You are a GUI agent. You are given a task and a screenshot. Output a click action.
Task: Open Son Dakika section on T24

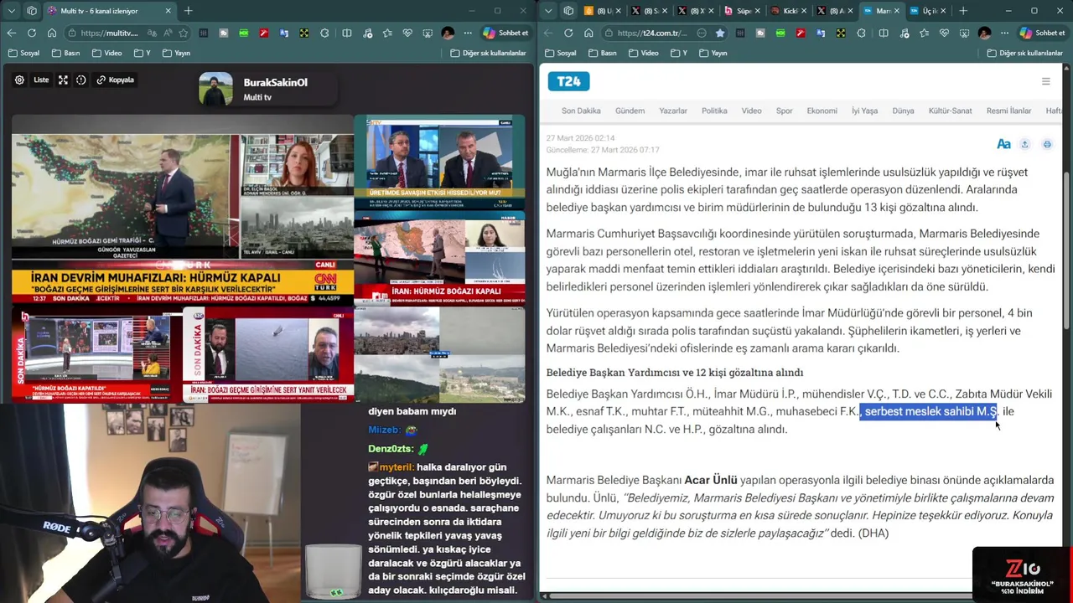click(581, 111)
